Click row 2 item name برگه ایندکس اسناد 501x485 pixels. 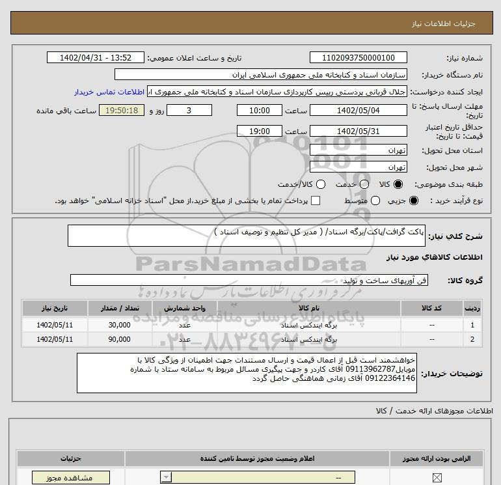[x=308, y=340]
